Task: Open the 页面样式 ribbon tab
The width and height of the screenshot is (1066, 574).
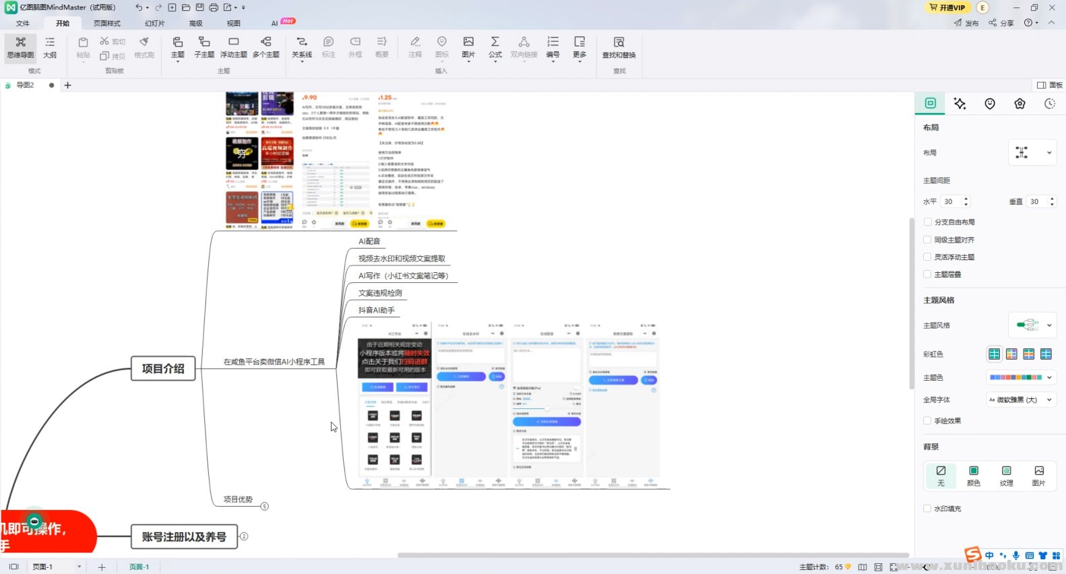Action: pos(106,23)
